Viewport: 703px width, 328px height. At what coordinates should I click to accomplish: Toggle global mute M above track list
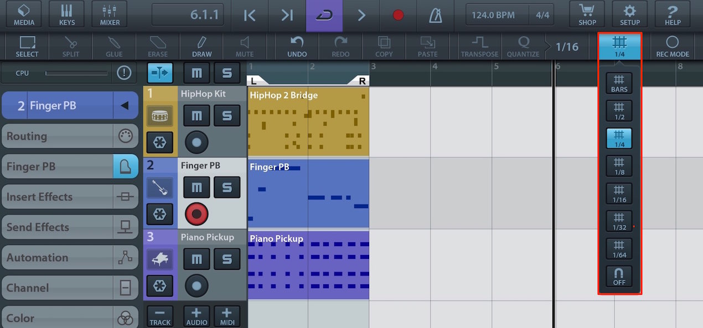[x=197, y=73]
